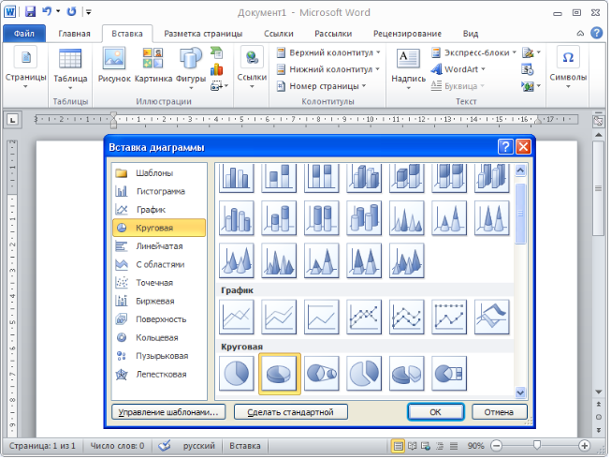Click the chart icon in Иллюстрации
This screenshot has height=459, width=611.
217,69
